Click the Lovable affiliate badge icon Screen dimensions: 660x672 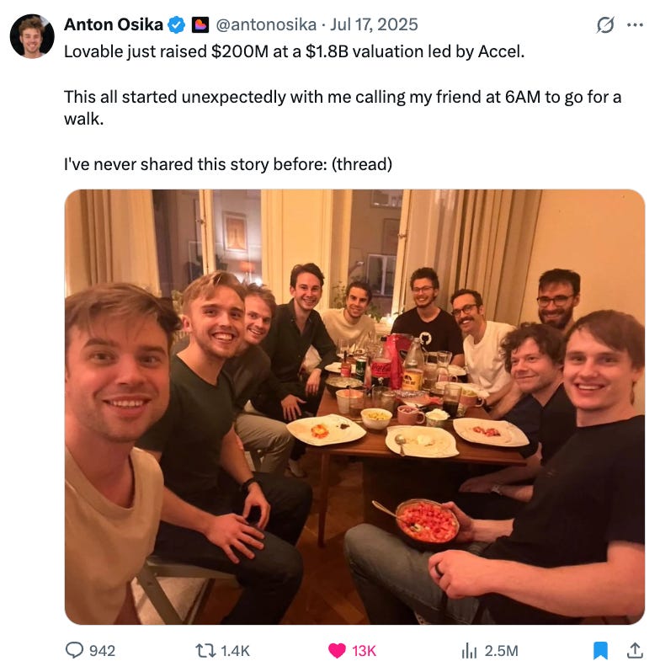200,25
